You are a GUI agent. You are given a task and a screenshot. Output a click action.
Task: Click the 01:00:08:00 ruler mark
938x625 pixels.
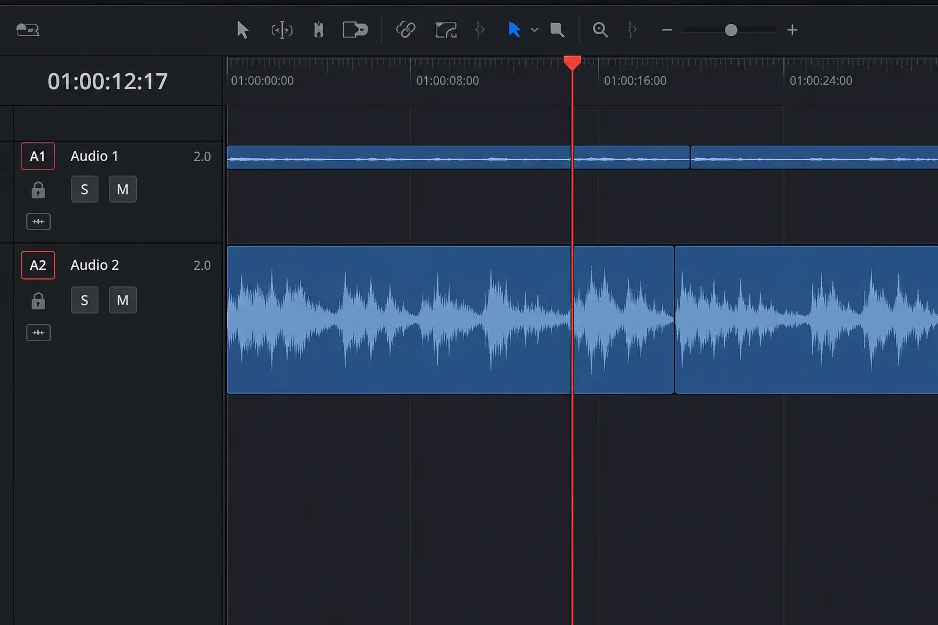448,81
